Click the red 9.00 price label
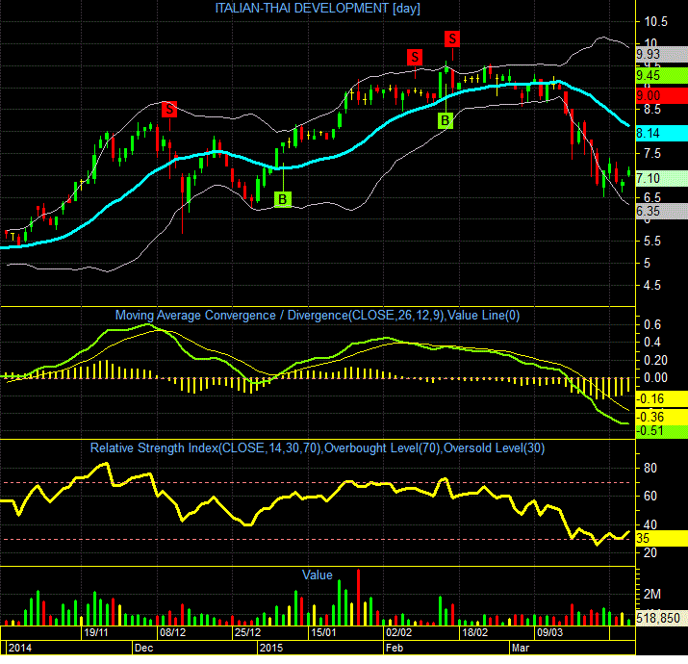The height and width of the screenshot is (664, 688). (662, 95)
